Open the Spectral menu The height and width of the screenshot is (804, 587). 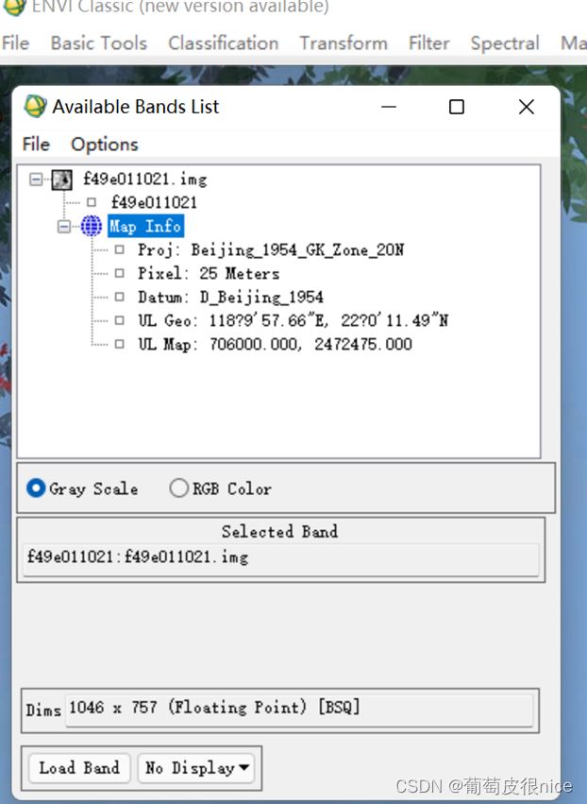coord(505,43)
